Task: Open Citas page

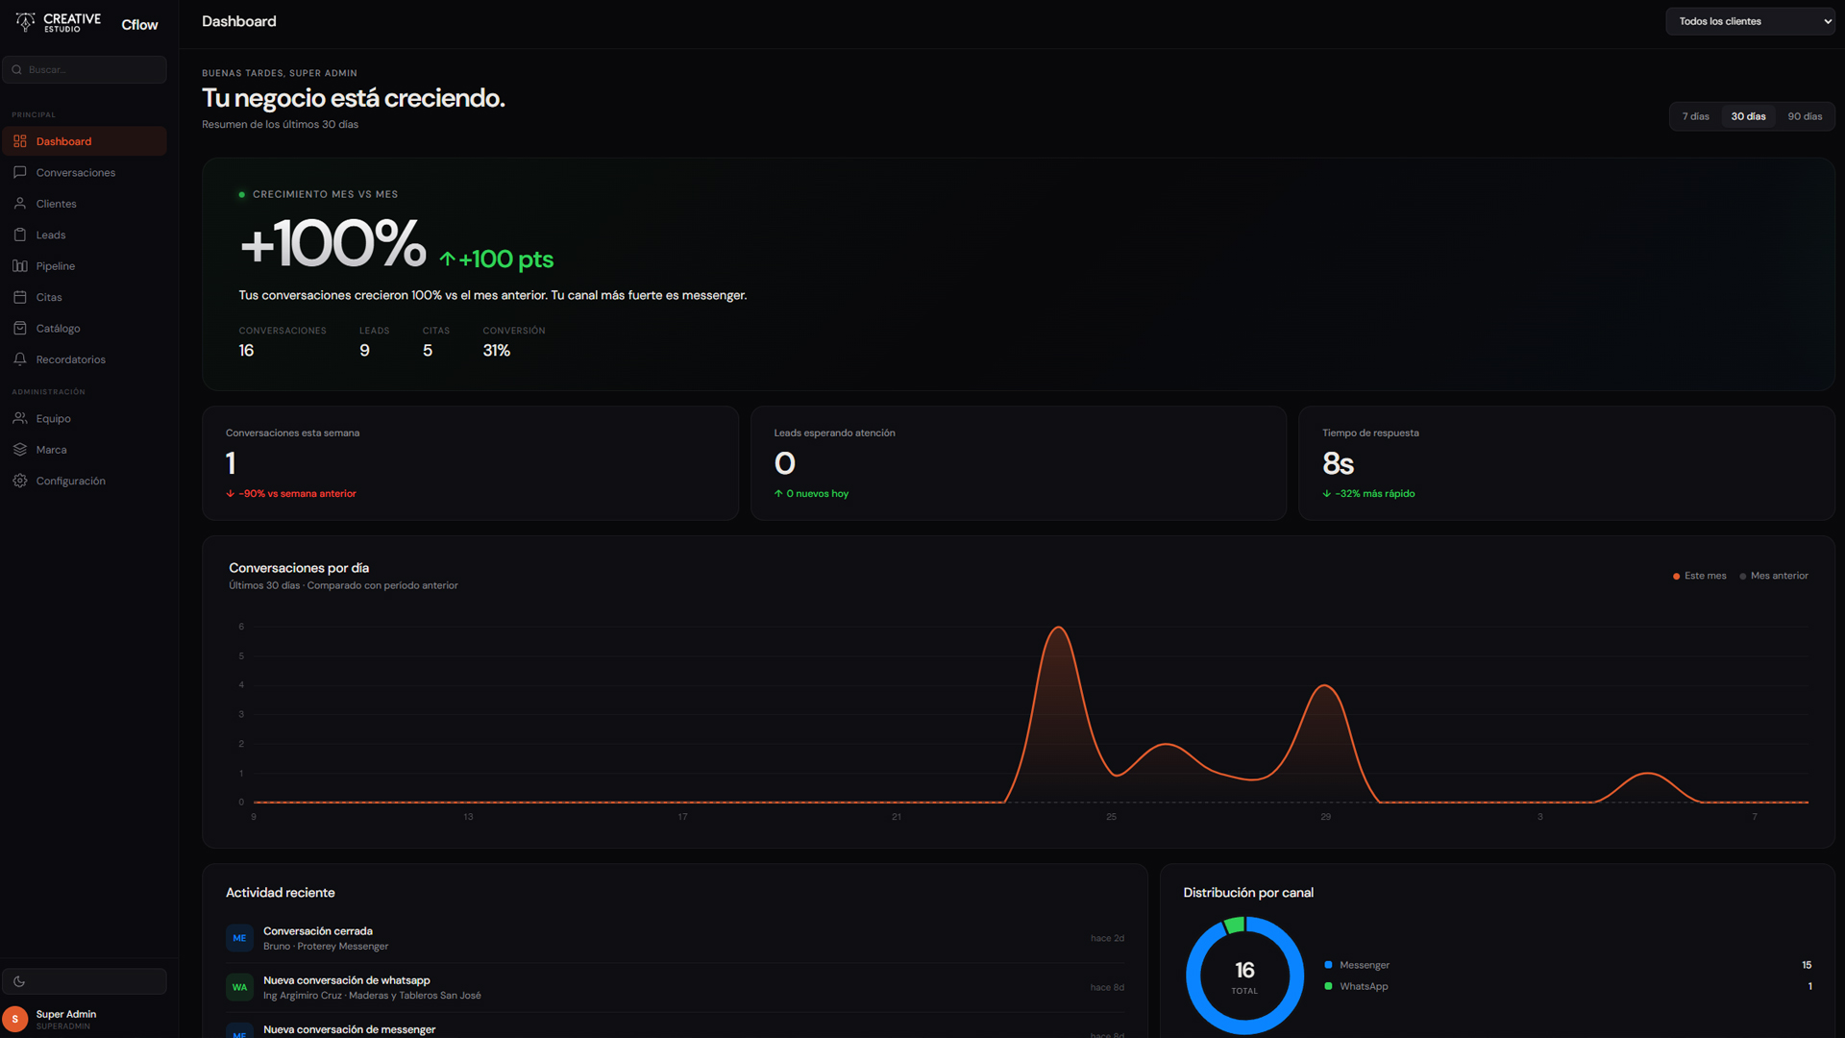Action: 85,297
